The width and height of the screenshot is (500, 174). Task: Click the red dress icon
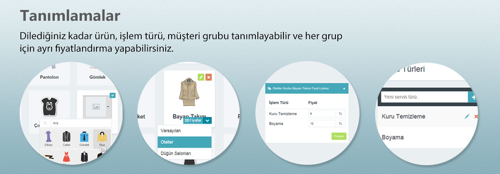pyautogui.click(x=66, y=157)
